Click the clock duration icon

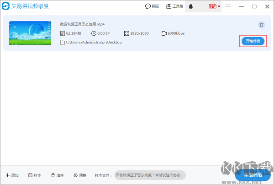pyautogui.click(x=94, y=33)
